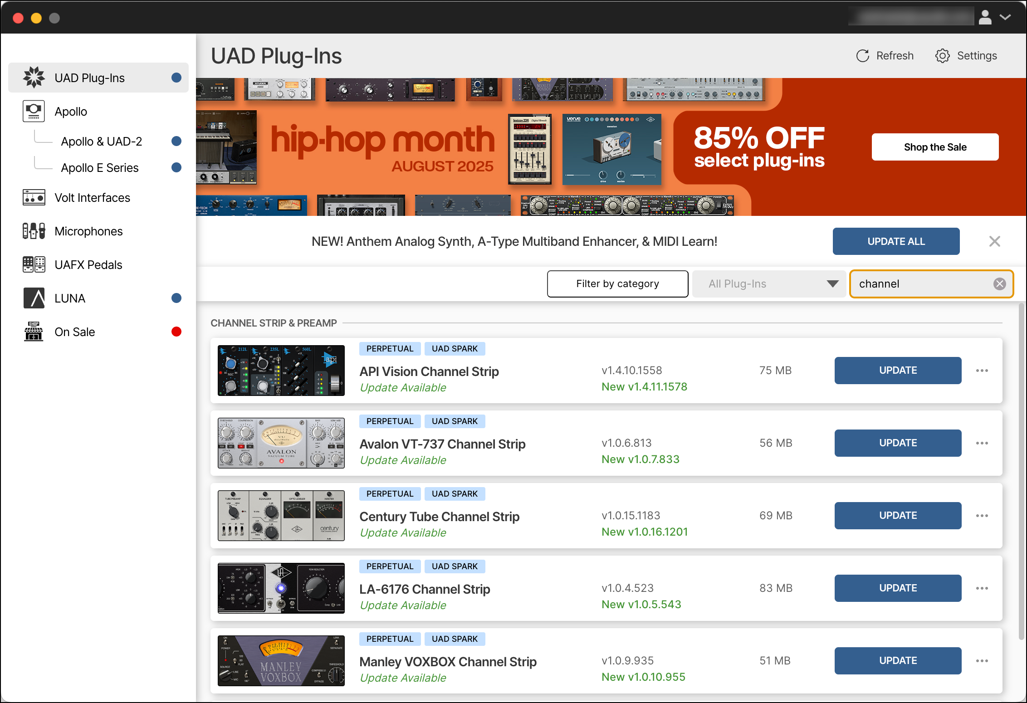
Task: Update Century Tube Channel Strip
Action: pos(898,516)
